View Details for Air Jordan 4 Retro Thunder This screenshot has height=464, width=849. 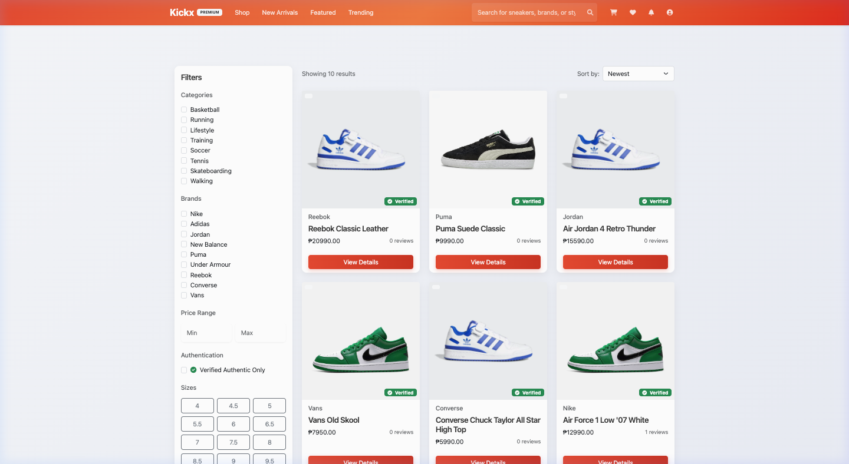(616, 262)
